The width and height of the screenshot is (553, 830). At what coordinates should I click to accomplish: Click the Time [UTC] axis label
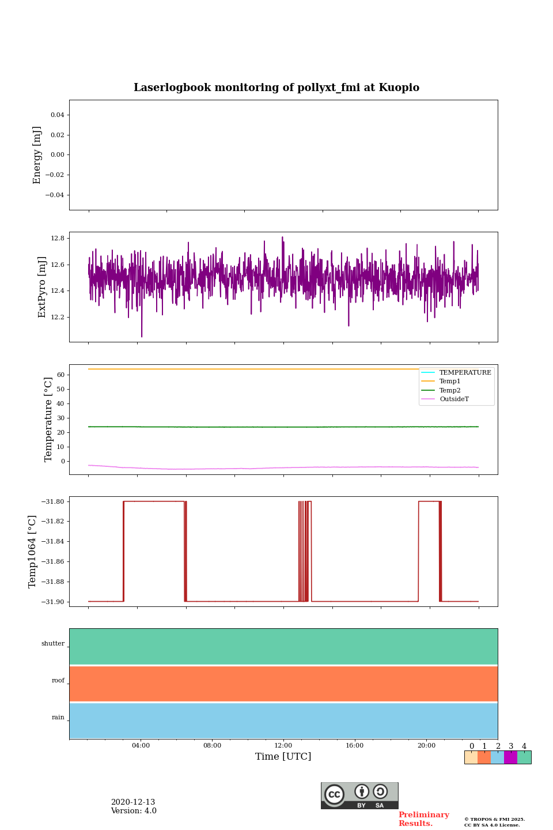(283, 757)
